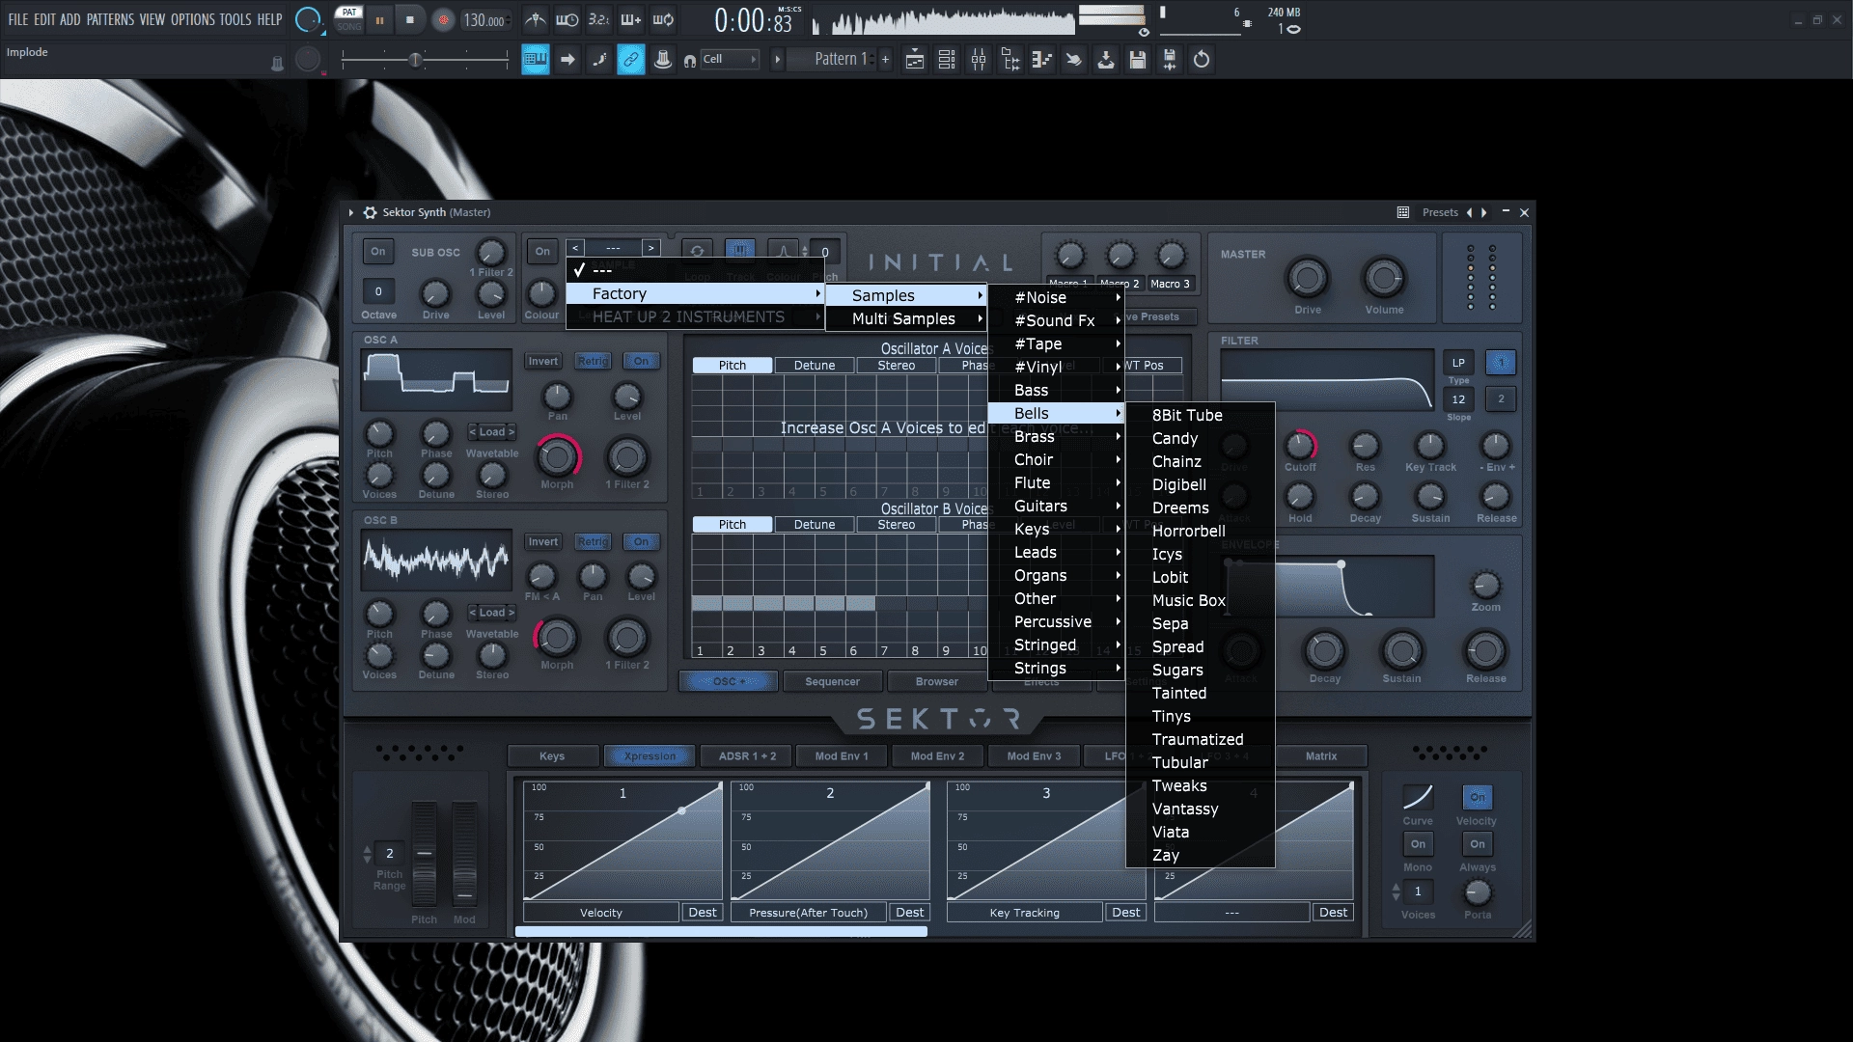Switch PAT/SONG mode toggle
This screenshot has height=1042, width=1853.
coord(348,19)
